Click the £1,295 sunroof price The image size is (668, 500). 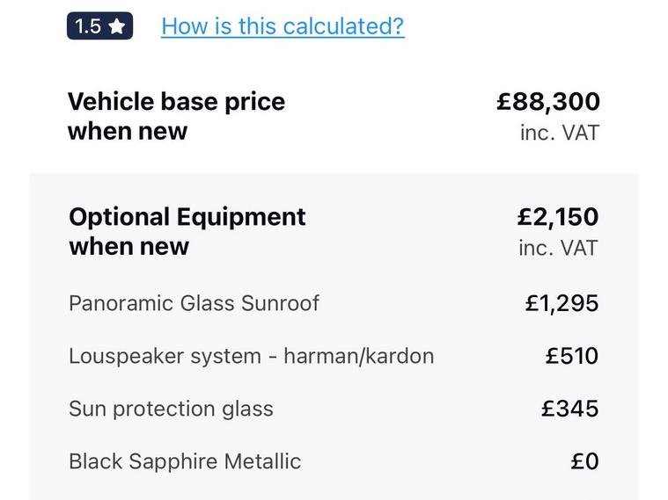[x=562, y=303]
